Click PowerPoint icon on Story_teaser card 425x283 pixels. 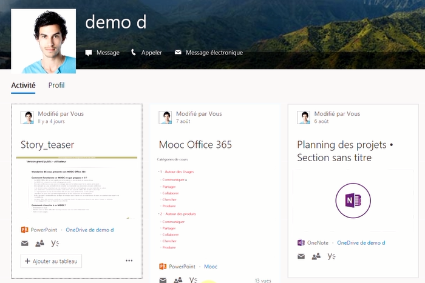pyautogui.click(x=25, y=230)
